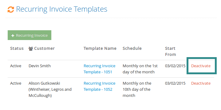Click the Schedule column header

coord(132,48)
